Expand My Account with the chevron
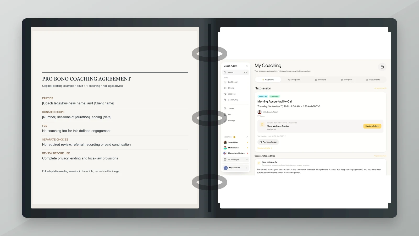This screenshot has height=236, width=419. [247, 168]
